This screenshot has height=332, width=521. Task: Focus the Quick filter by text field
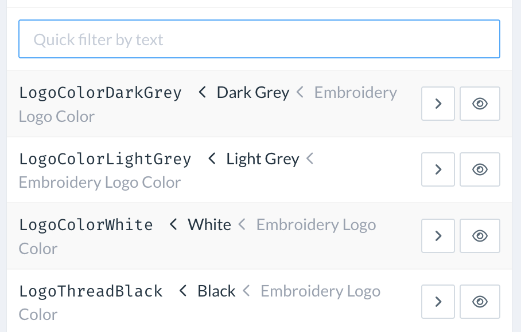259,39
